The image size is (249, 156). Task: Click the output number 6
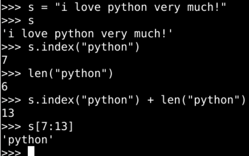5,86
